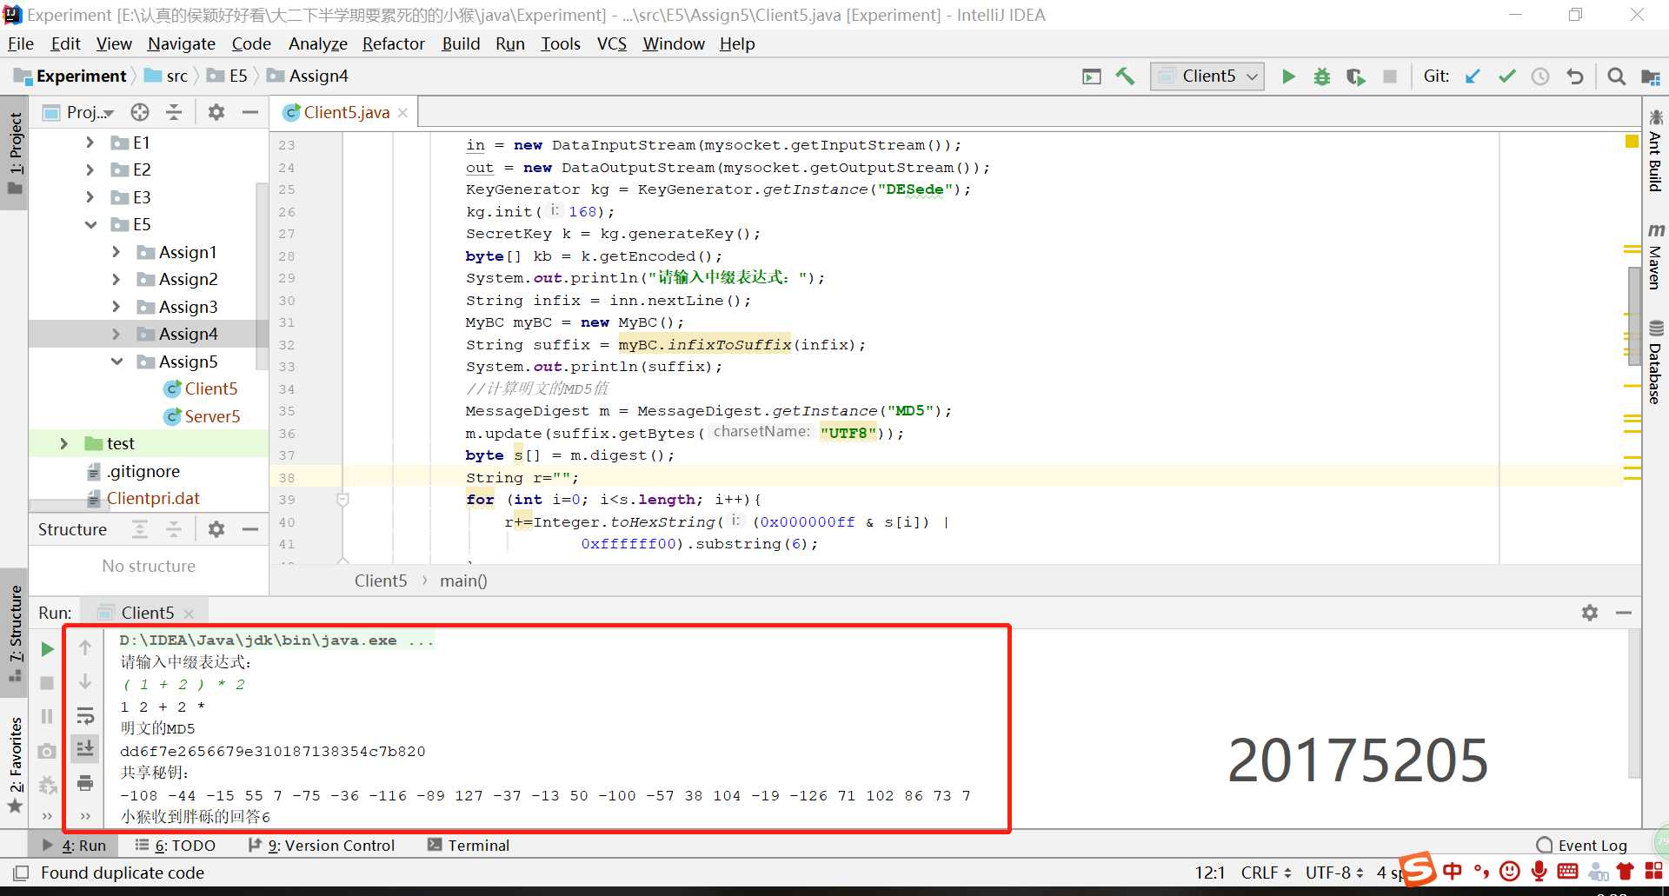Select the Client5.java editor tab
The image size is (1669, 896).
[346, 112]
